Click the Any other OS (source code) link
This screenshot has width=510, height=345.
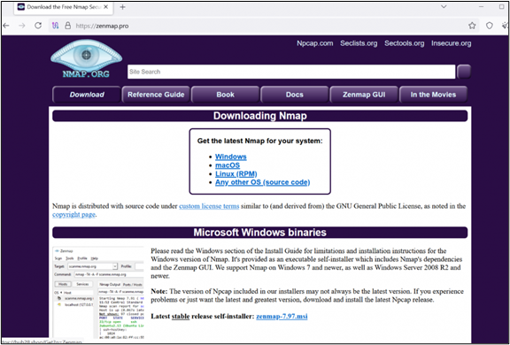262,182
